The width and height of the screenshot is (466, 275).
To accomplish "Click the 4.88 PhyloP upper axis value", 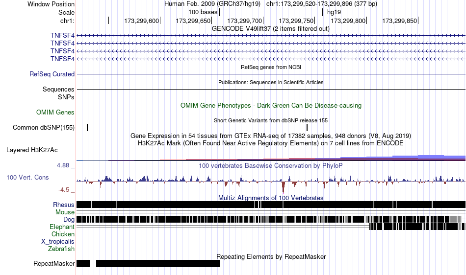I will click(63, 165).
